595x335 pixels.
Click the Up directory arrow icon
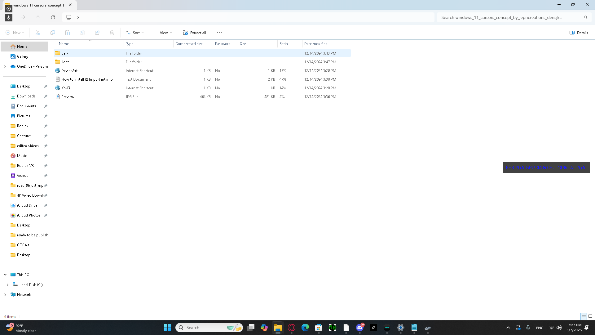click(38, 17)
